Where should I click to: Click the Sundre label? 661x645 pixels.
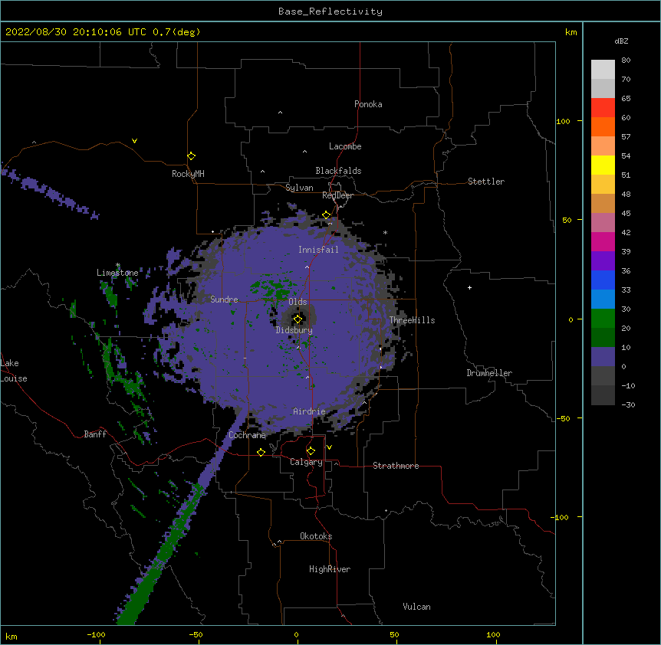pos(224,300)
